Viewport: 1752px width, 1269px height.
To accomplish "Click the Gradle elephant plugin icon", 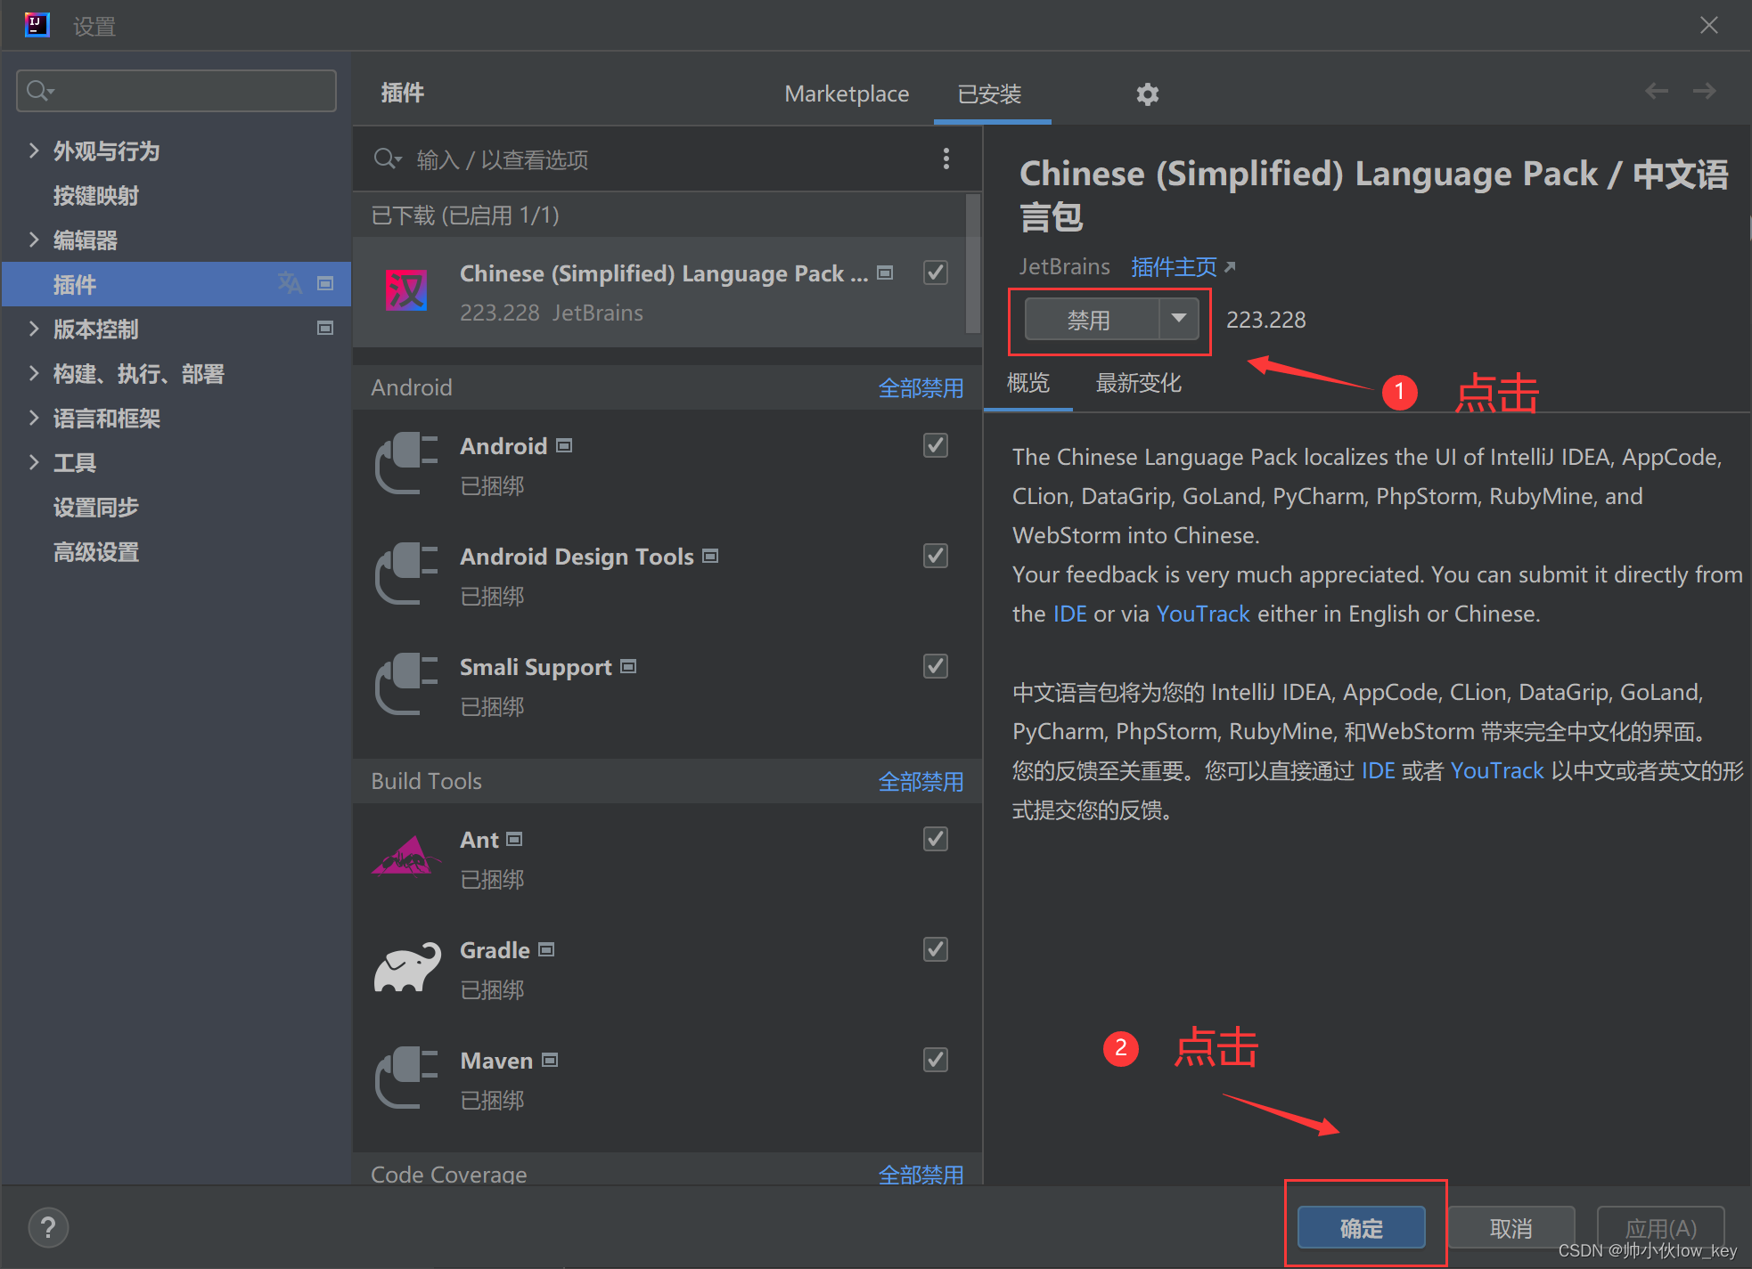I will click(407, 968).
